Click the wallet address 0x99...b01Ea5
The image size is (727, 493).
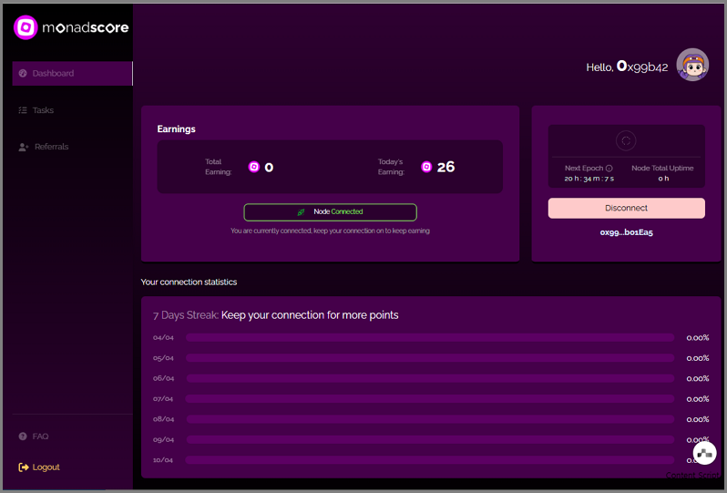tap(627, 232)
